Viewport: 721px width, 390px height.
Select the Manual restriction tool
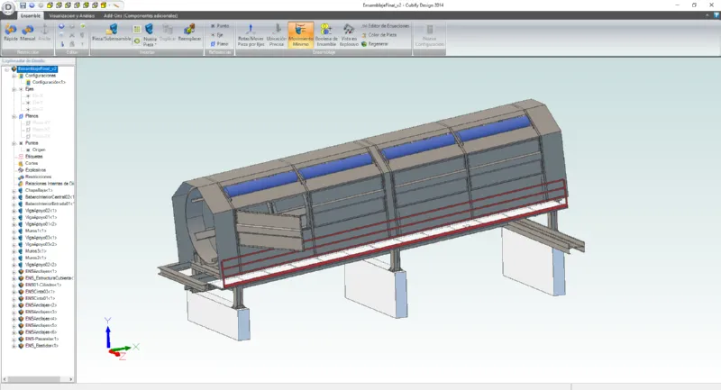pos(28,33)
